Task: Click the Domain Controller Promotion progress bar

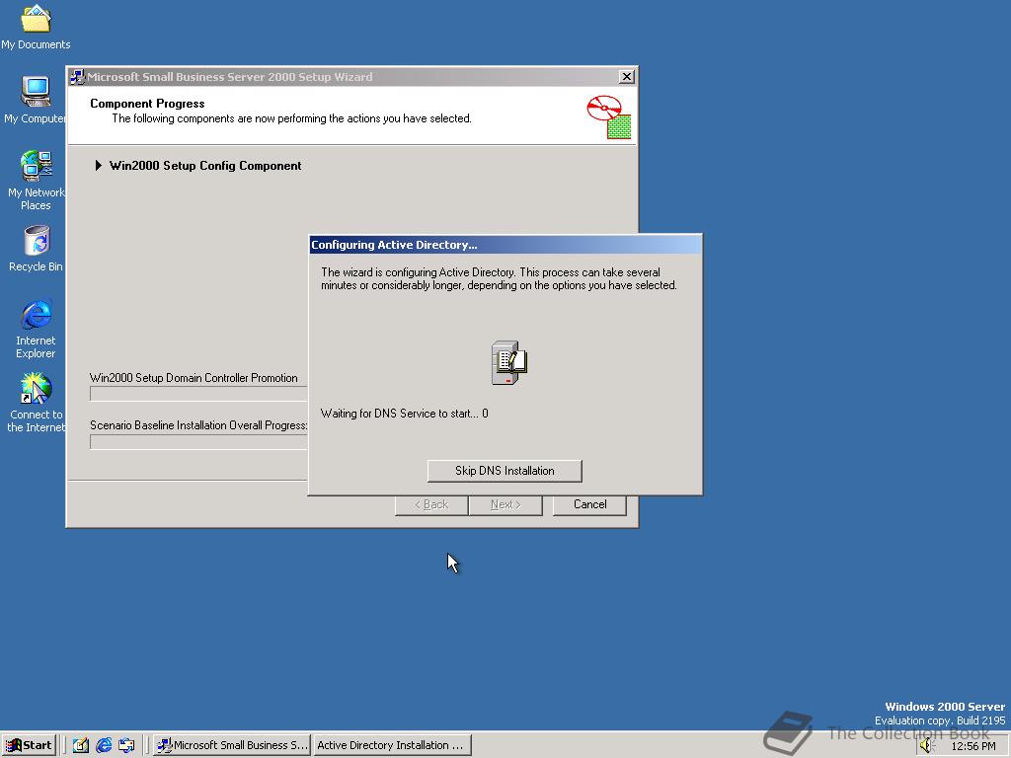Action: [198, 394]
